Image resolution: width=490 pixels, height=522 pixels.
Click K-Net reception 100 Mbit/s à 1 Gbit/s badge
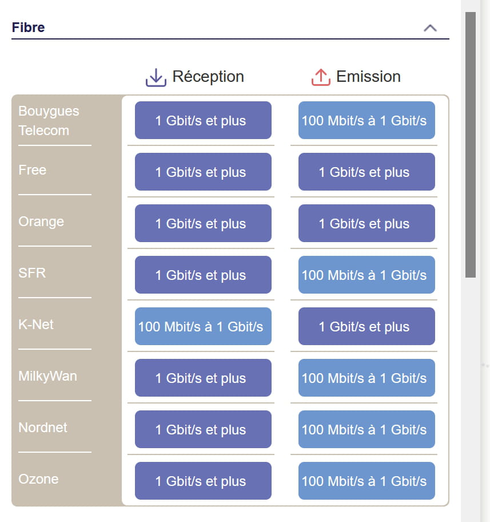click(x=203, y=326)
